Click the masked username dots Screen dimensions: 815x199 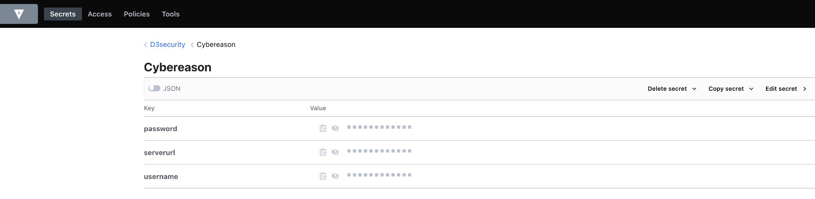379,175
